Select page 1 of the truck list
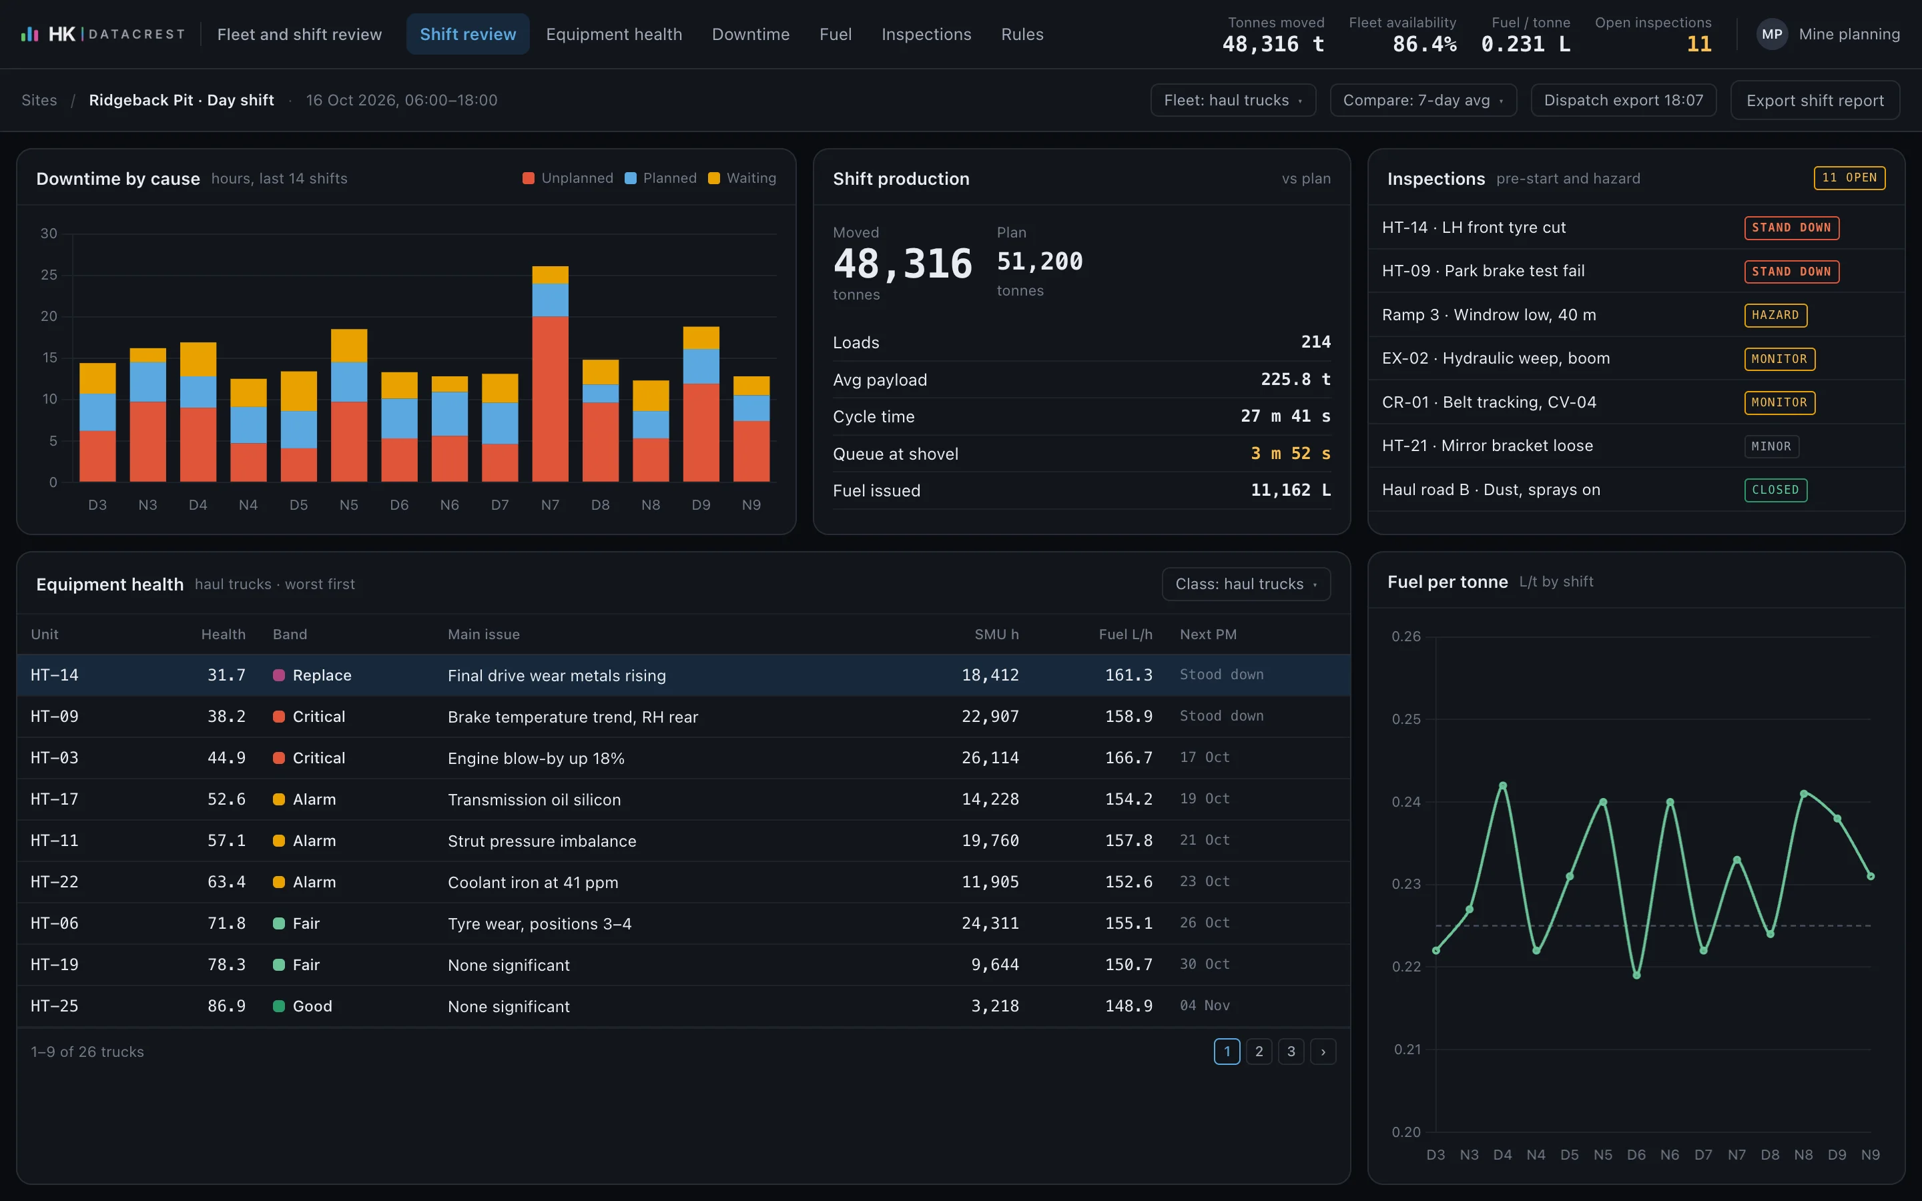 coord(1227,1052)
